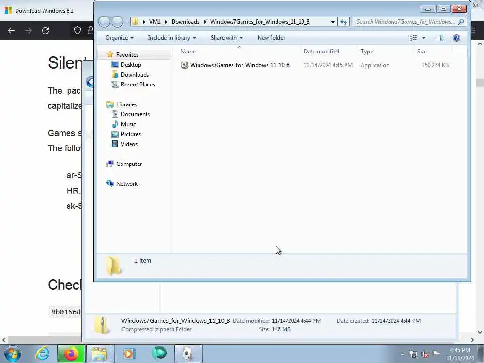Open the Include in library menu
The width and height of the screenshot is (484, 363).
pyautogui.click(x=172, y=38)
